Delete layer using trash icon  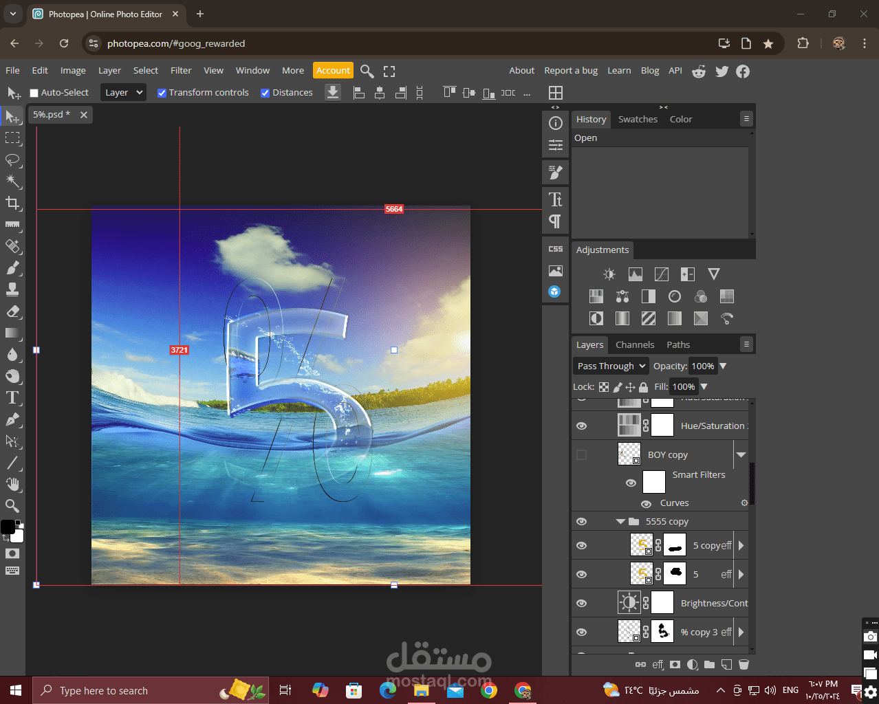pyautogui.click(x=744, y=665)
